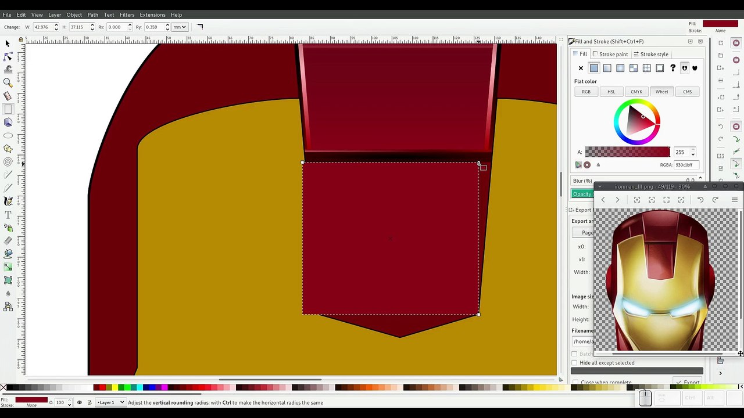This screenshot has height=418, width=744.
Task: Open the mm units dropdown
Action: point(180,27)
